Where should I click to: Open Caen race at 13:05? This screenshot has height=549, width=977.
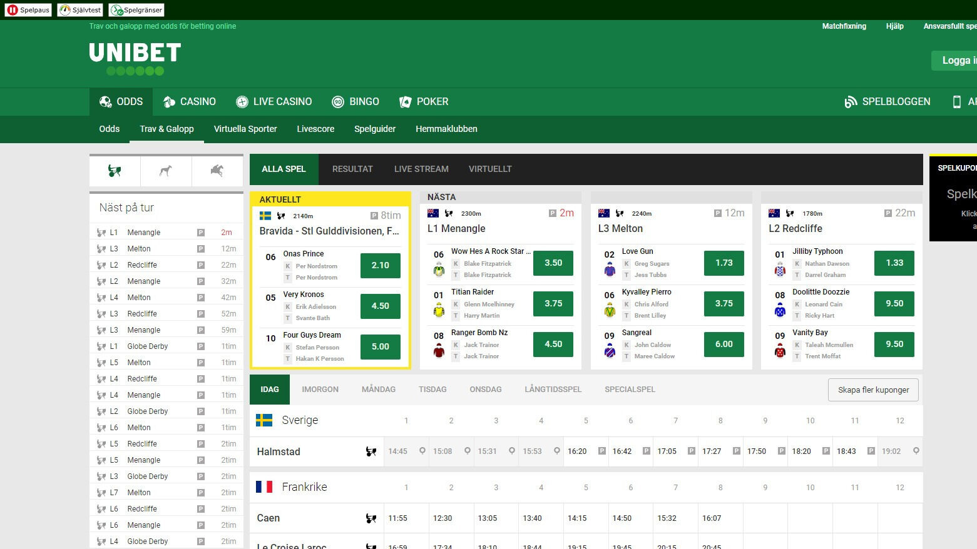496,518
